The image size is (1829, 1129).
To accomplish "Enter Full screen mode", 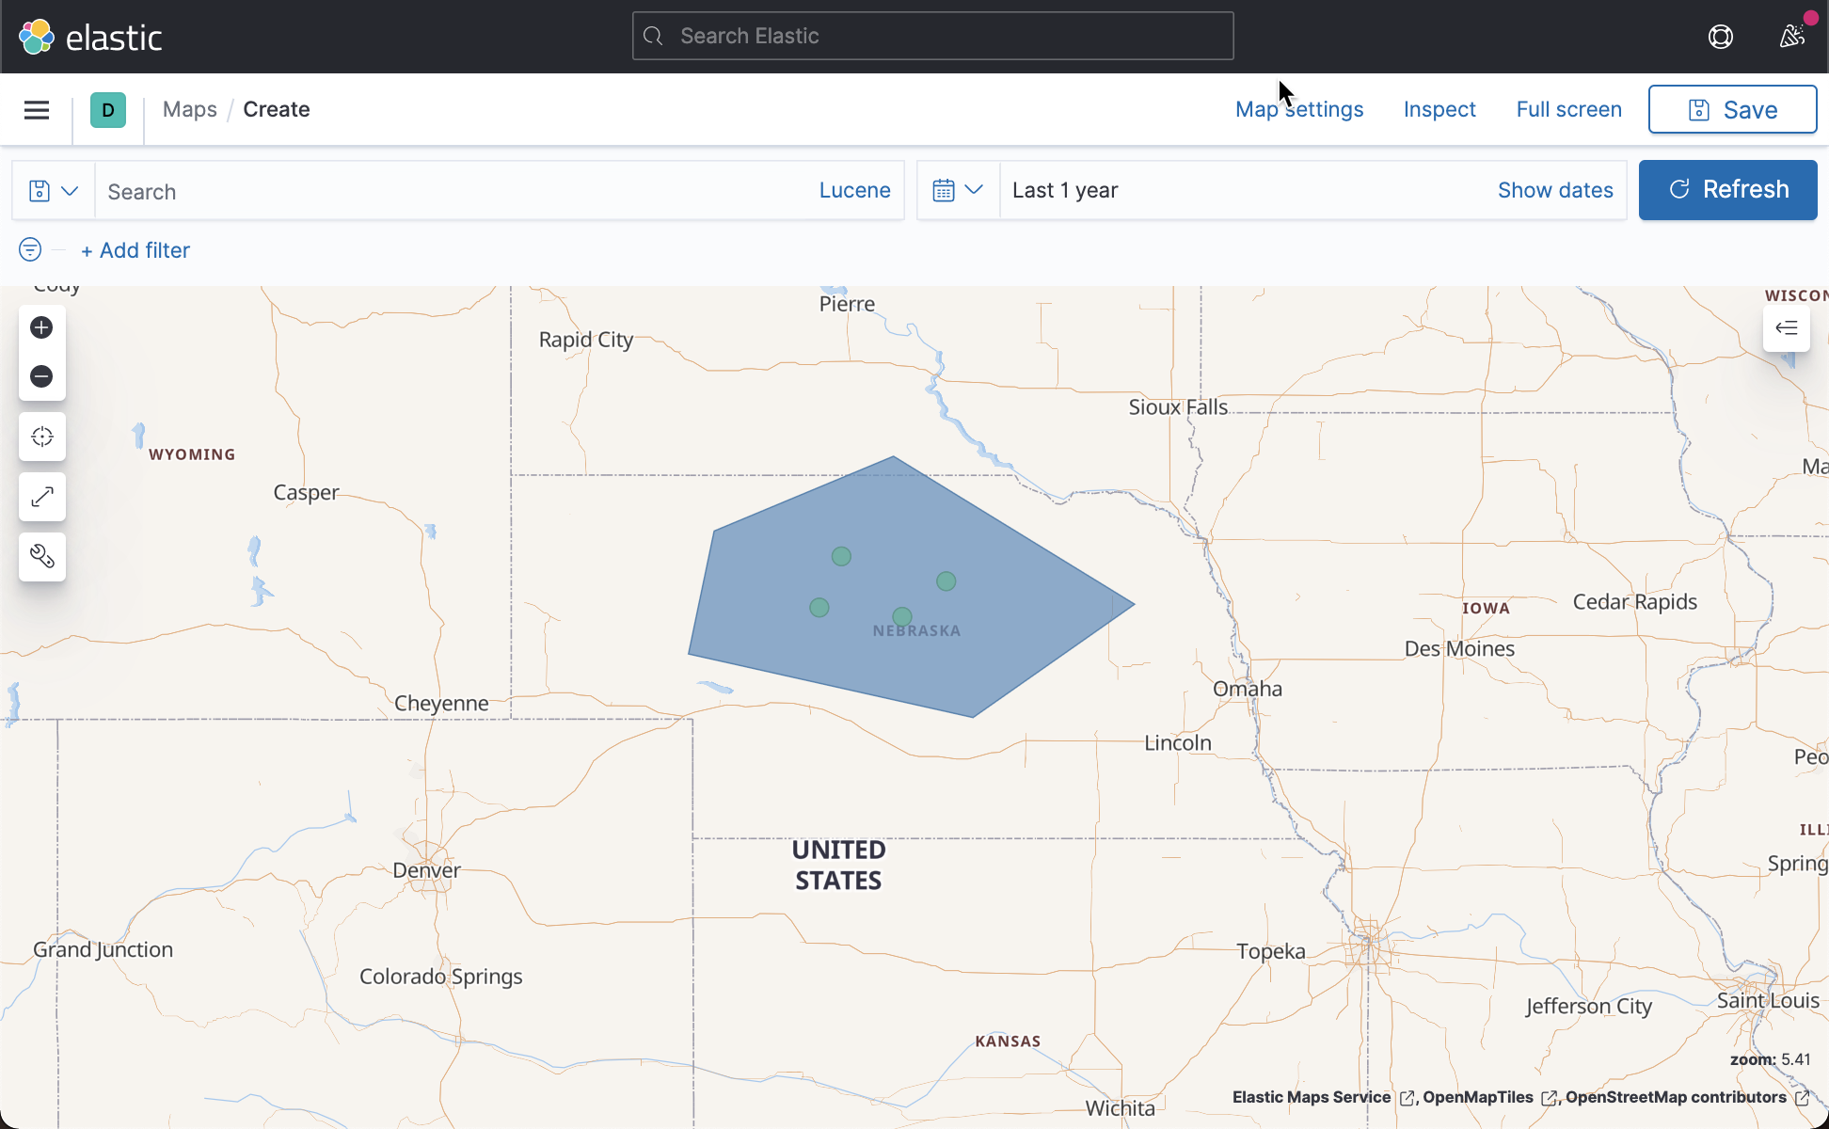I will (x=1568, y=110).
